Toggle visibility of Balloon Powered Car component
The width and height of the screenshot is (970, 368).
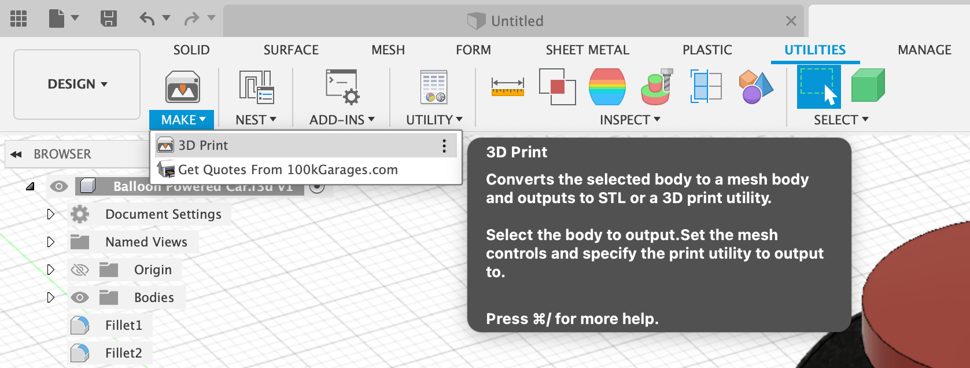(x=59, y=186)
